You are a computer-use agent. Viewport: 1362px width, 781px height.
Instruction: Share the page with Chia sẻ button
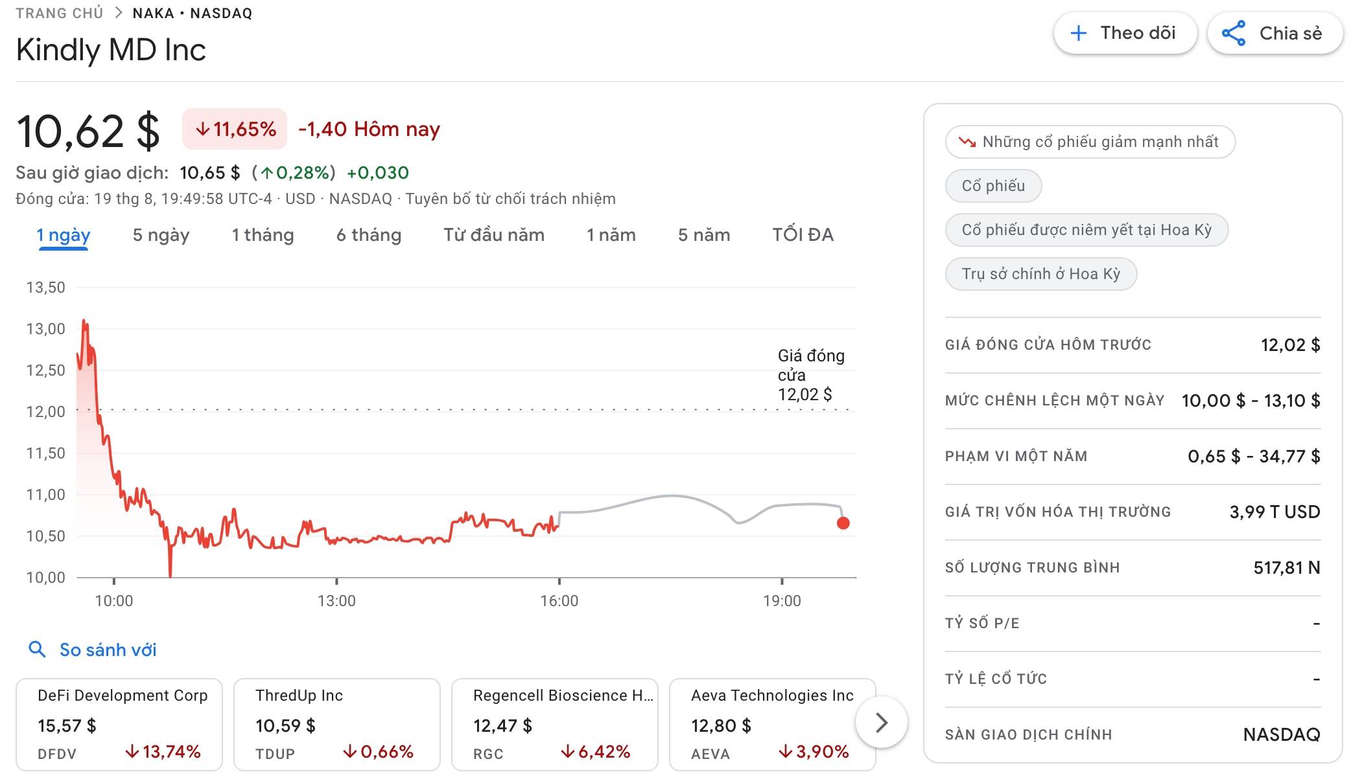coord(1274,33)
